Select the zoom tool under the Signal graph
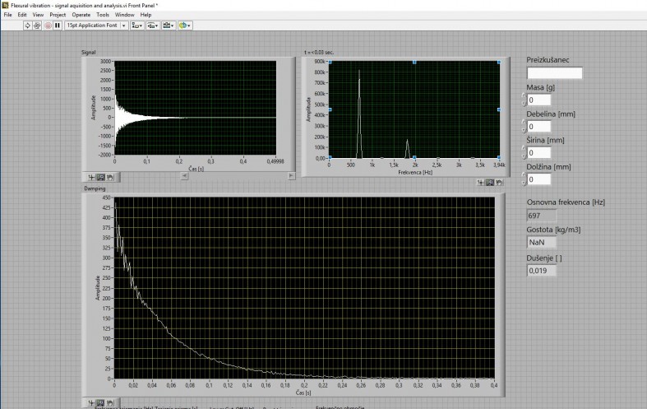 coord(100,176)
